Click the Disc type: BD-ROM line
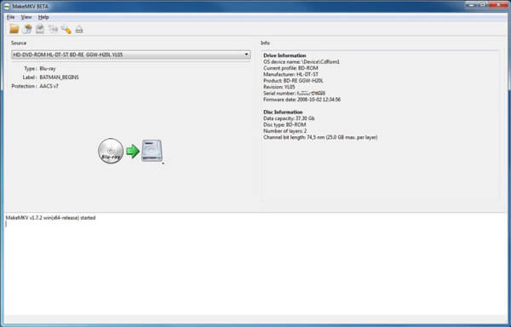 pos(284,124)
